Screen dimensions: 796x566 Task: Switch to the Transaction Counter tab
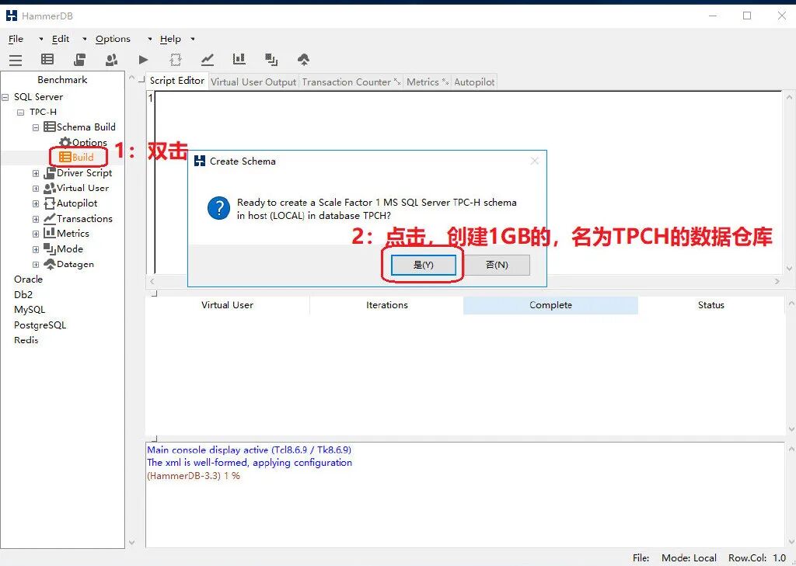click(x=351, y=82)
